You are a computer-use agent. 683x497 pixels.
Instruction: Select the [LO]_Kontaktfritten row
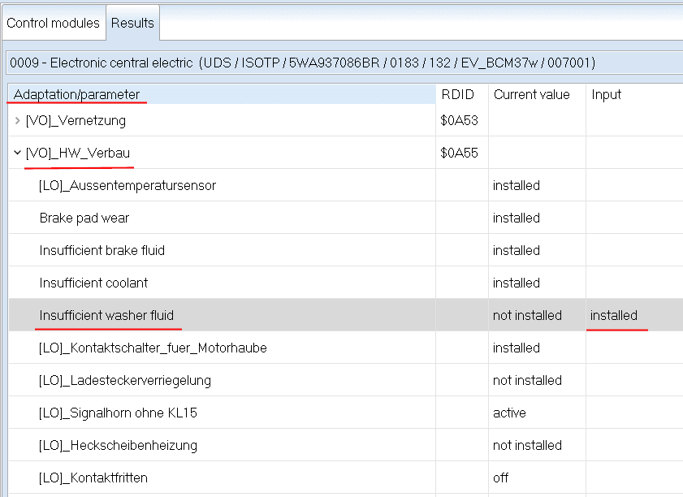(x=93, y=478)
